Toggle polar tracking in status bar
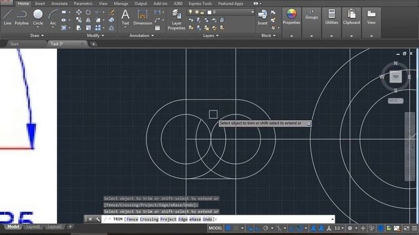Image resolution: width=419 pixels, height=235 pixels. coord(266,228)
